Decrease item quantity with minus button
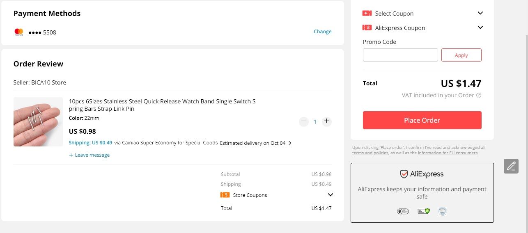 (303, 121)
